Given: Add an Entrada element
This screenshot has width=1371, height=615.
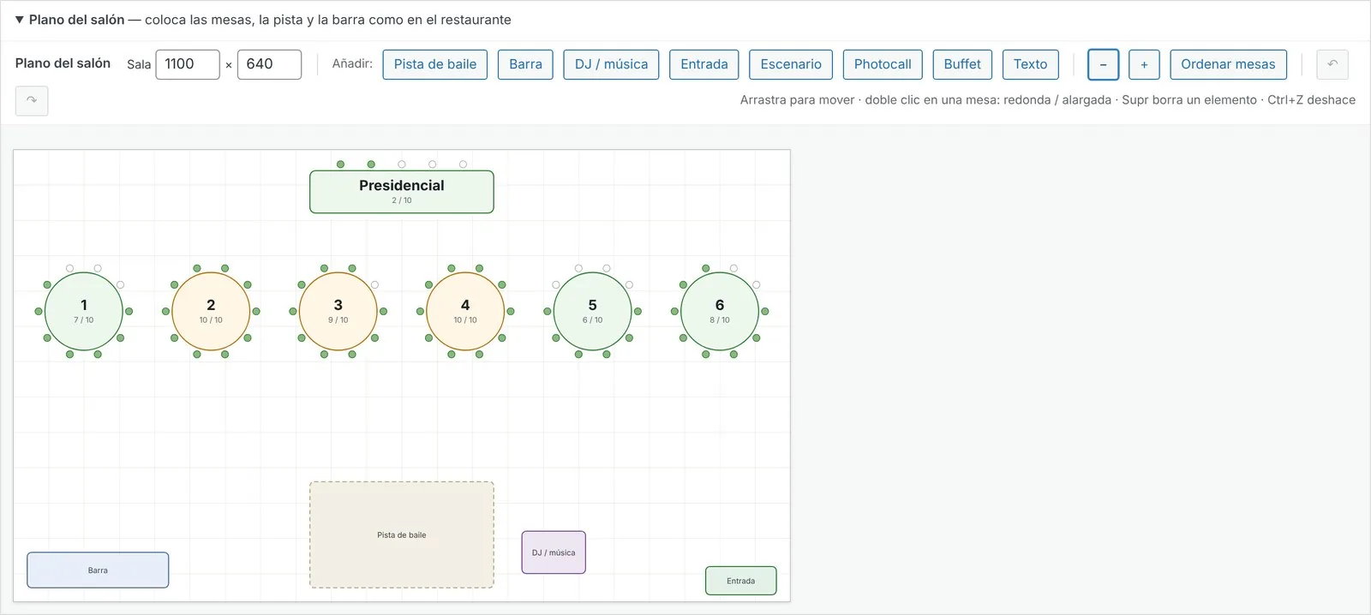Looking at the screenshot, I should (x=704, y=64).
